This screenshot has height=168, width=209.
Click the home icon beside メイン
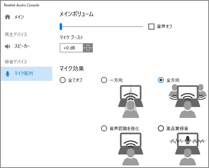click(8, 17)
